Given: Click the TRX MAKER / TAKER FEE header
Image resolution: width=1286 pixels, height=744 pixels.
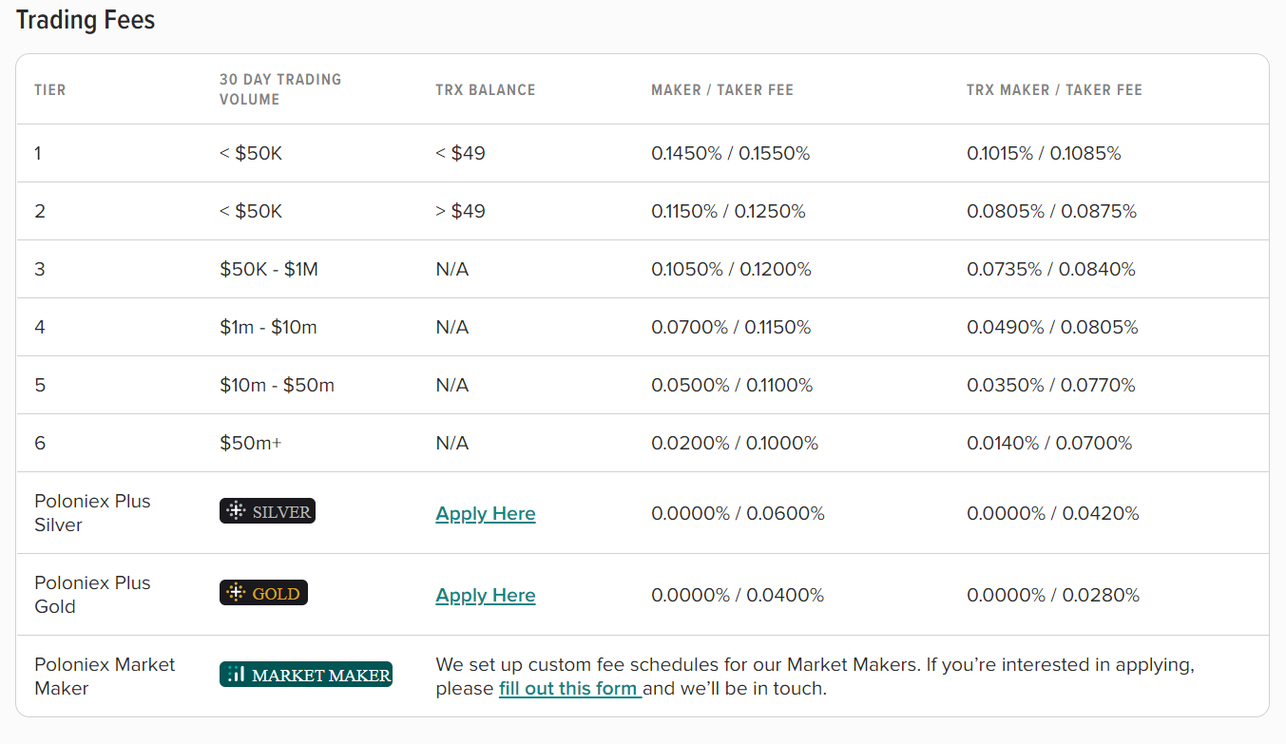Looking at the screenshot, I should (x=1055, y=90).
